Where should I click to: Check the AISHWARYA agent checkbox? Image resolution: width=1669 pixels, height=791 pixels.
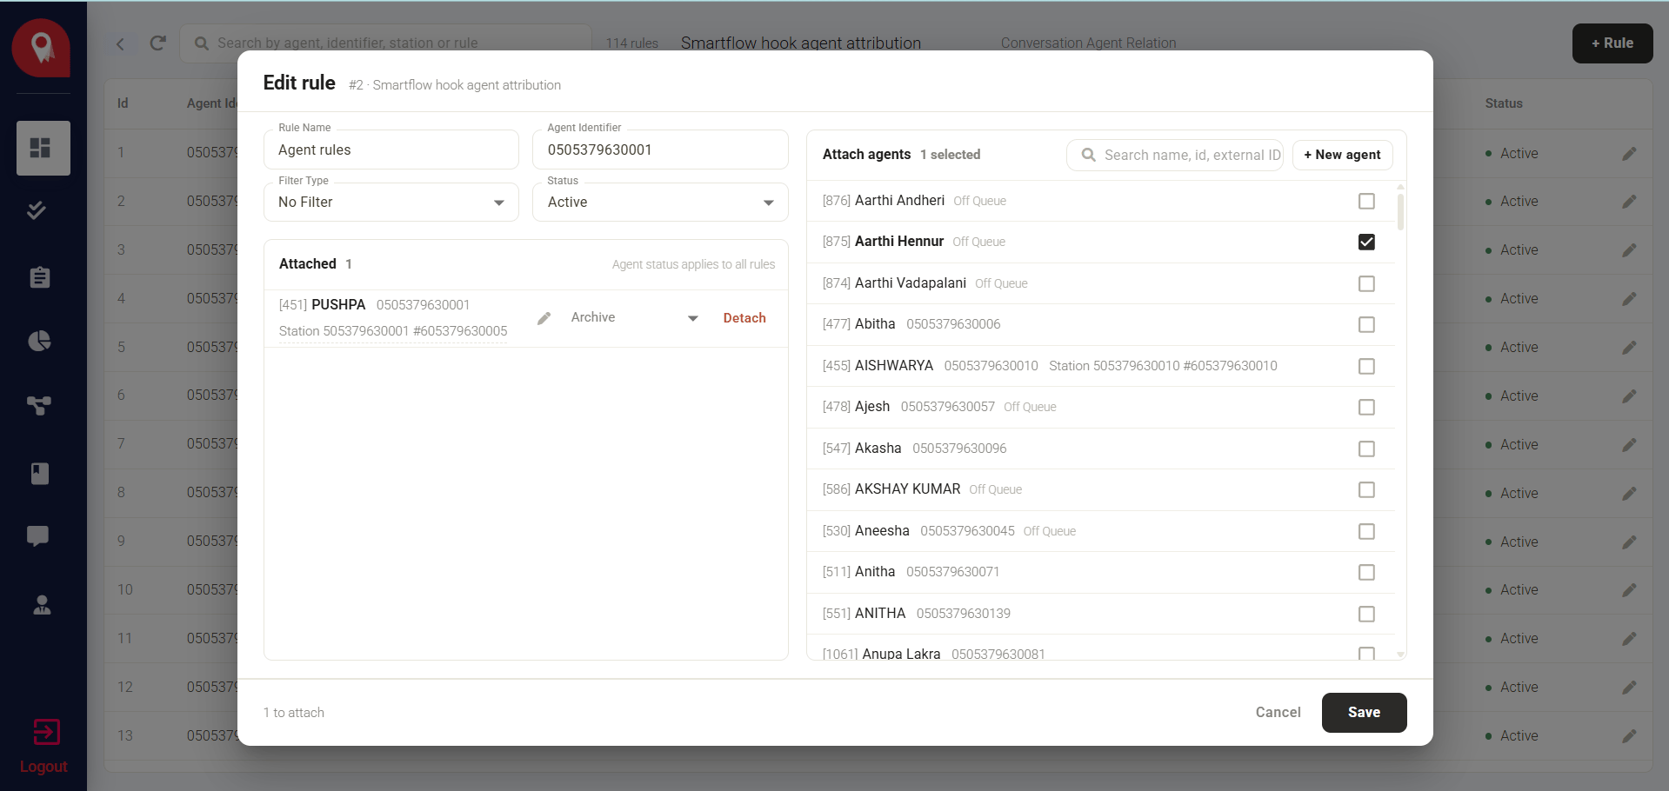[1366, 366]
